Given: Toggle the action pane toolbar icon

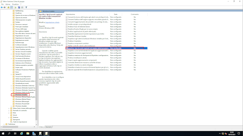Looking at the screenshot, I should [22, 8].
